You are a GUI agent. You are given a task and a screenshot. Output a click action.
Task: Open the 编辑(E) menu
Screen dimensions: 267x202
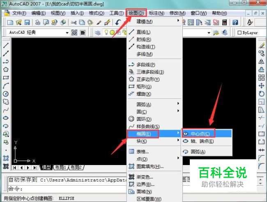[39, 13]
